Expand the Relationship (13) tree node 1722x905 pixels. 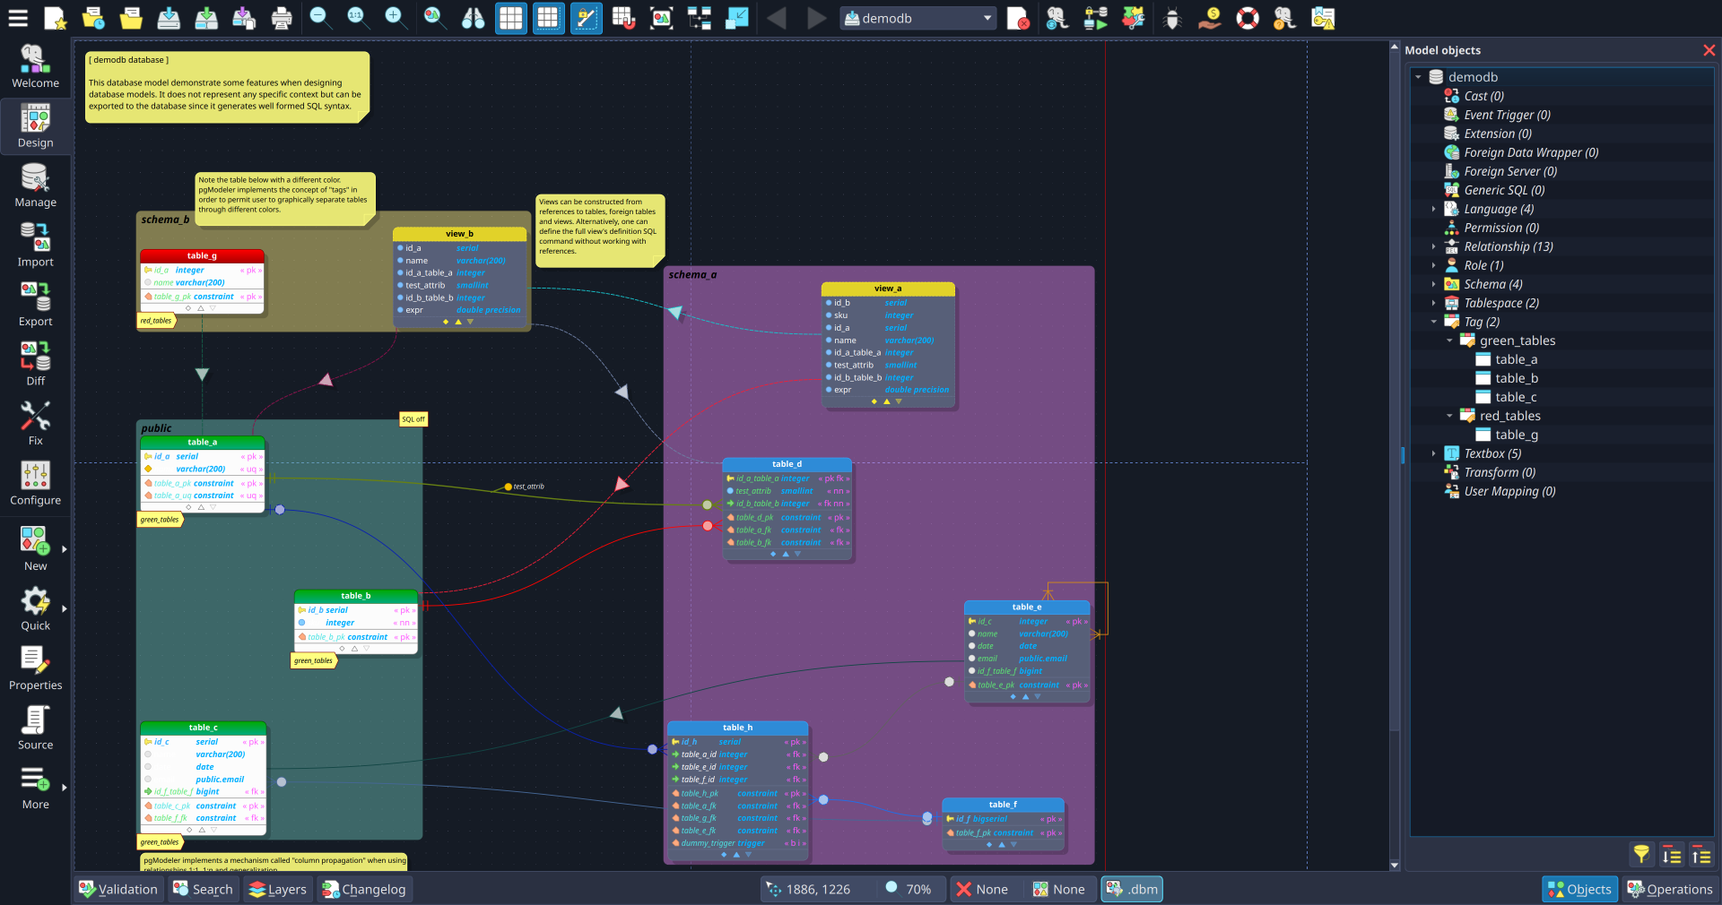coord(1434,246)
